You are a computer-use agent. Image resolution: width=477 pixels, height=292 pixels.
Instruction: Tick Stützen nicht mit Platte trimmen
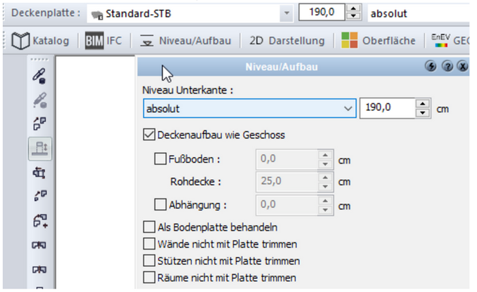[149, 261]
